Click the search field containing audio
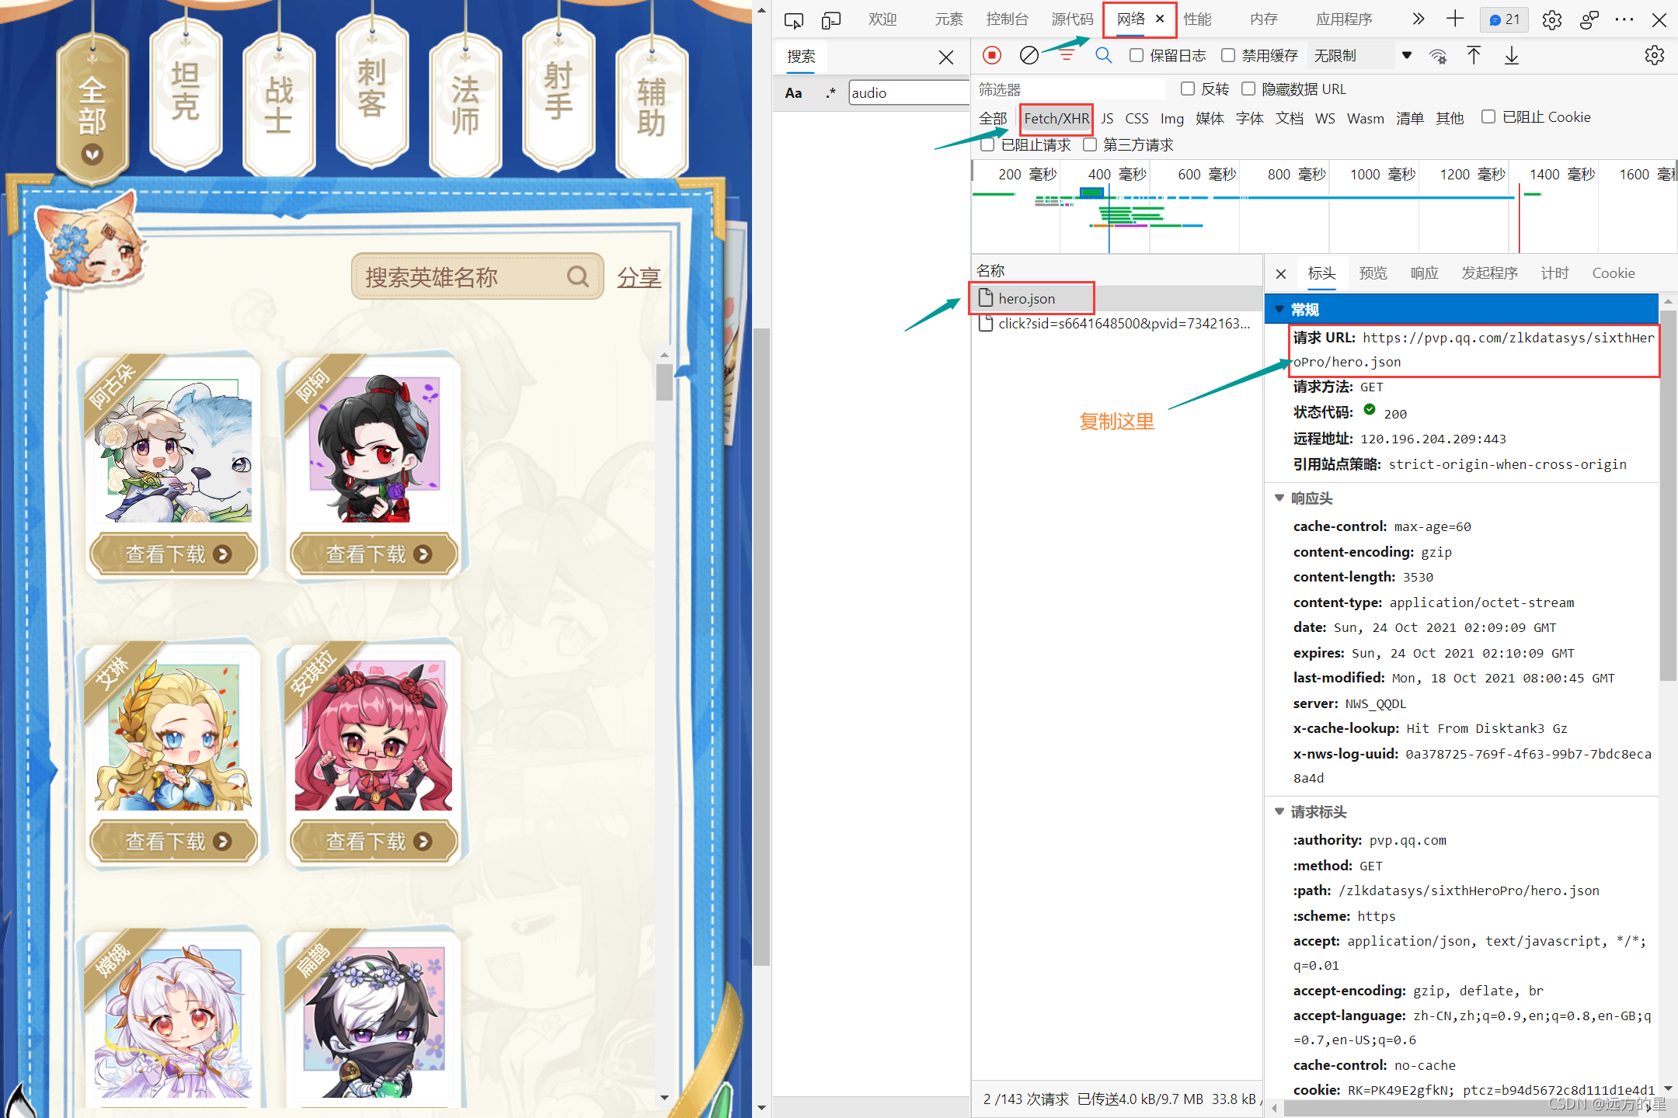 [x=908, y=93]
